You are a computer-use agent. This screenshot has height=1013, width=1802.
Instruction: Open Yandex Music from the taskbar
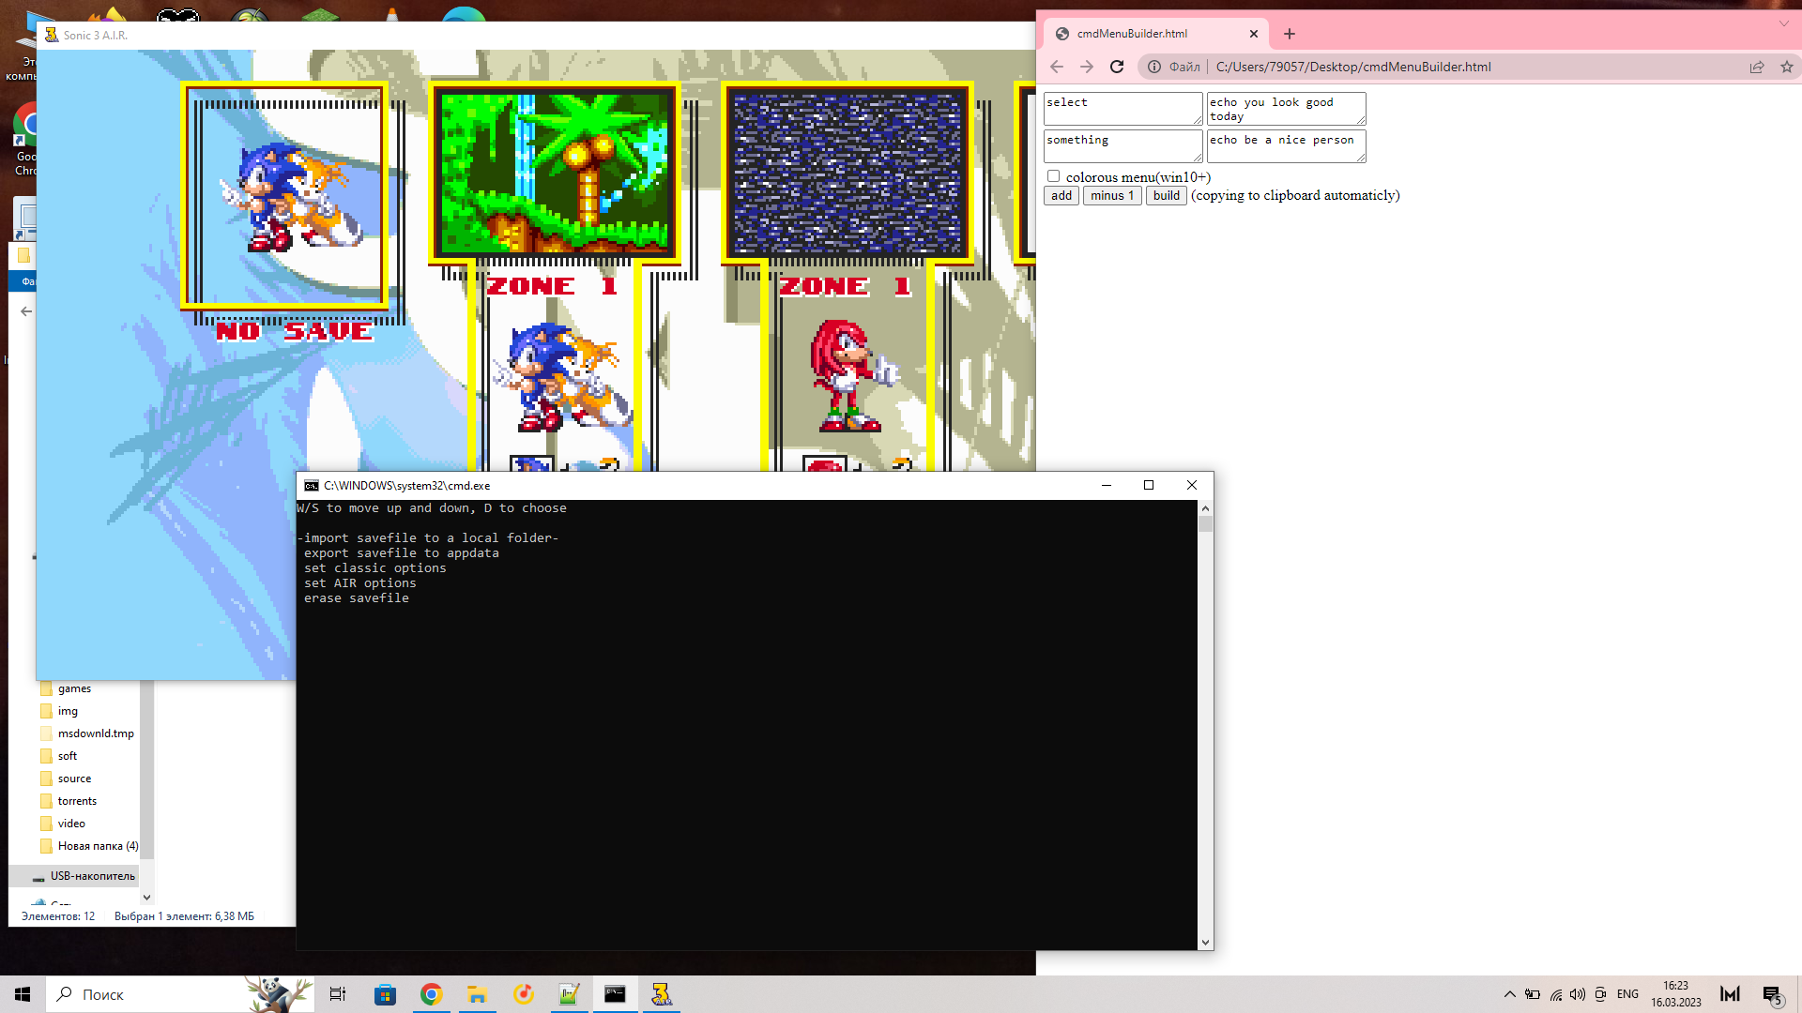[523, 993]
